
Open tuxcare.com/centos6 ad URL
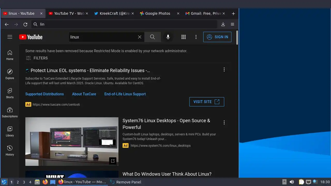pos(56,105)
